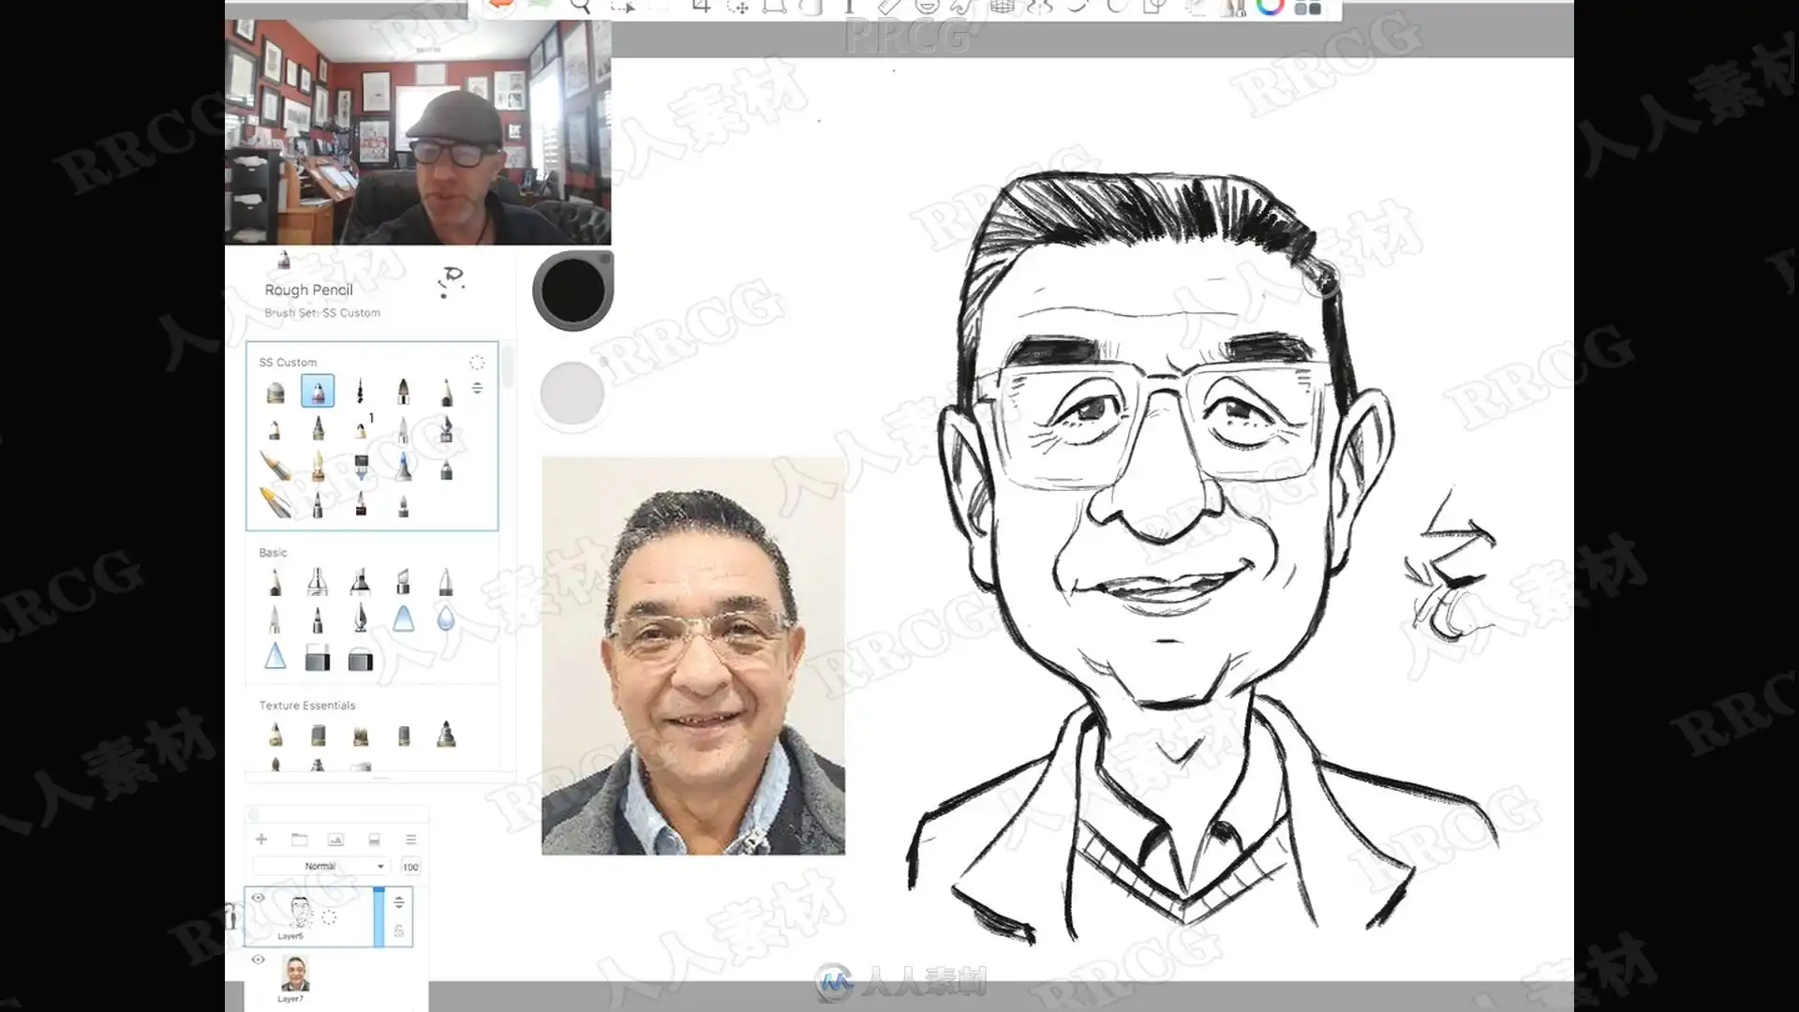Screen dimensions: 1799x1012
Task: Open brush settings beside Rough Pencil
Action: click(x=452, y=280)
